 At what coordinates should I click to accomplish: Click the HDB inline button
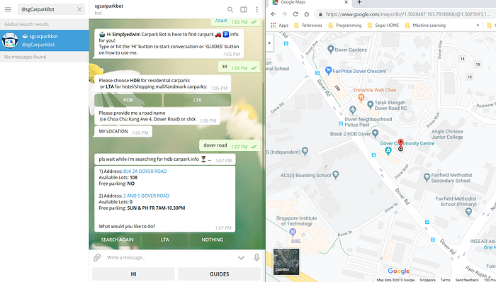click(128, 100)
